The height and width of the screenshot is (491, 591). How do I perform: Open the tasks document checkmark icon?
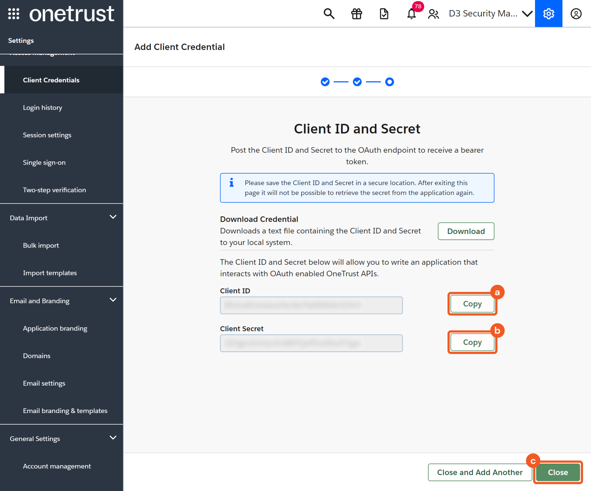(384, 14)
